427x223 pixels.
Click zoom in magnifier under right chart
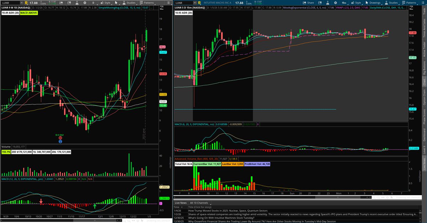(x=378, y=197)
